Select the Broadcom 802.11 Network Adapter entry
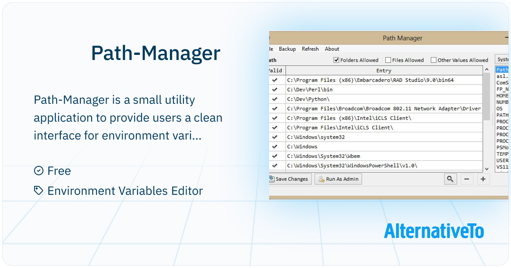The width and height of the screenshot is (511, 268). coord(384,108)
